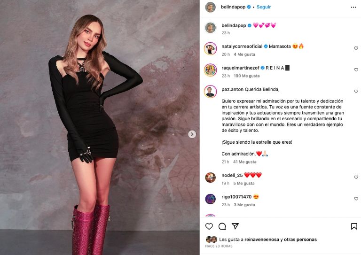Screen dimensions: 361x255
Task: Click belindapop header profile picture
Action: (210, 7)
